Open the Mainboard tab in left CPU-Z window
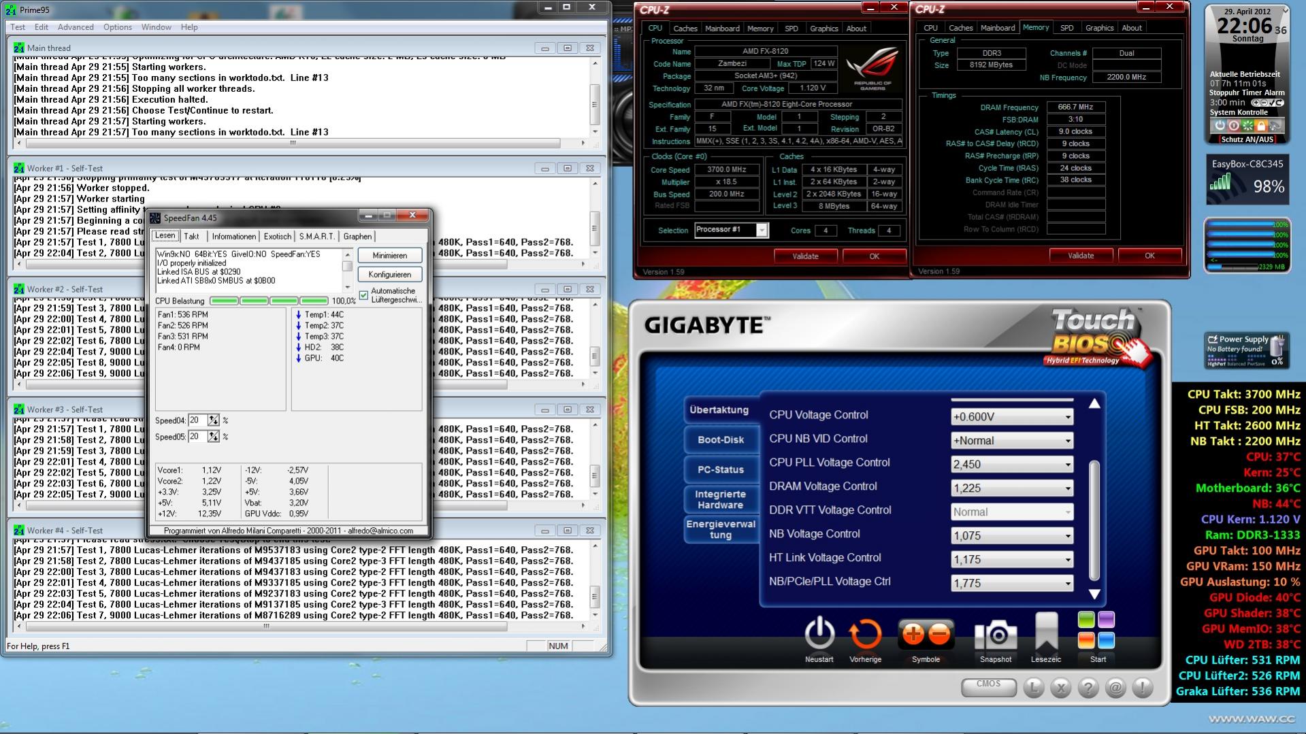 [722, 29]
